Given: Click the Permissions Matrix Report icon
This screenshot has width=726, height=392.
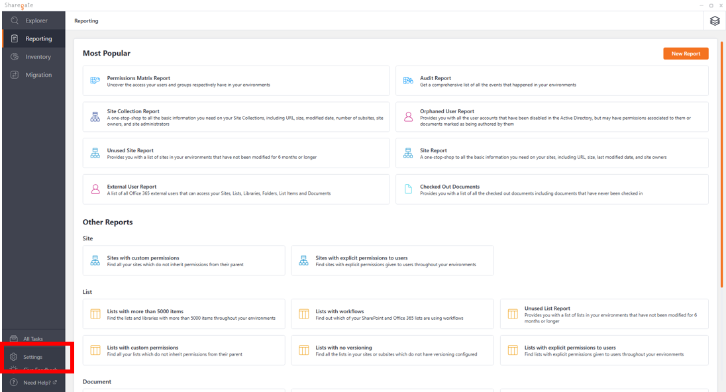Looking at the screenshot, I should [x=95, y=81].
